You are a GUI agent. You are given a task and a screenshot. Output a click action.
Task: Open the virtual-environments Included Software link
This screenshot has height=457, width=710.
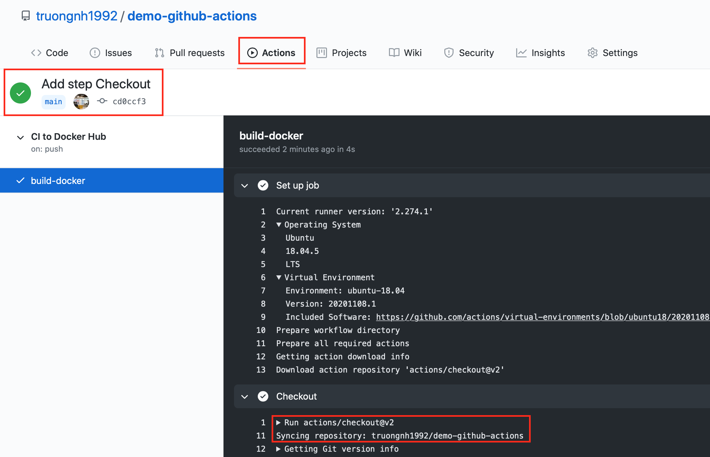pos(543,317)
